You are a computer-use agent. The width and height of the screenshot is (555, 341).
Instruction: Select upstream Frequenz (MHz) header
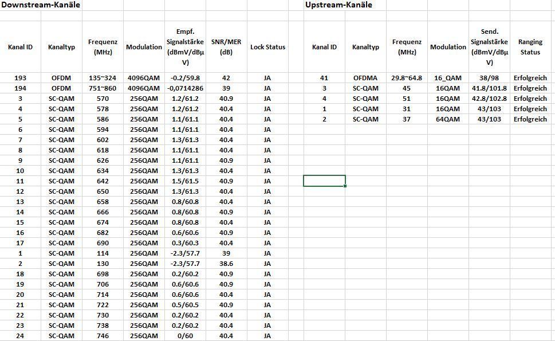pos(407,47)
